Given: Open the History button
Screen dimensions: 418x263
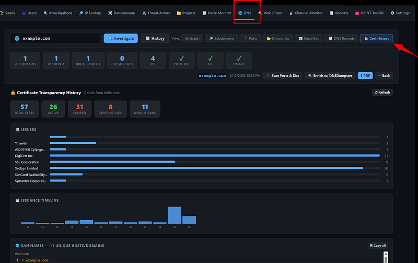Looking at the screenshot, I should point(155,38).
